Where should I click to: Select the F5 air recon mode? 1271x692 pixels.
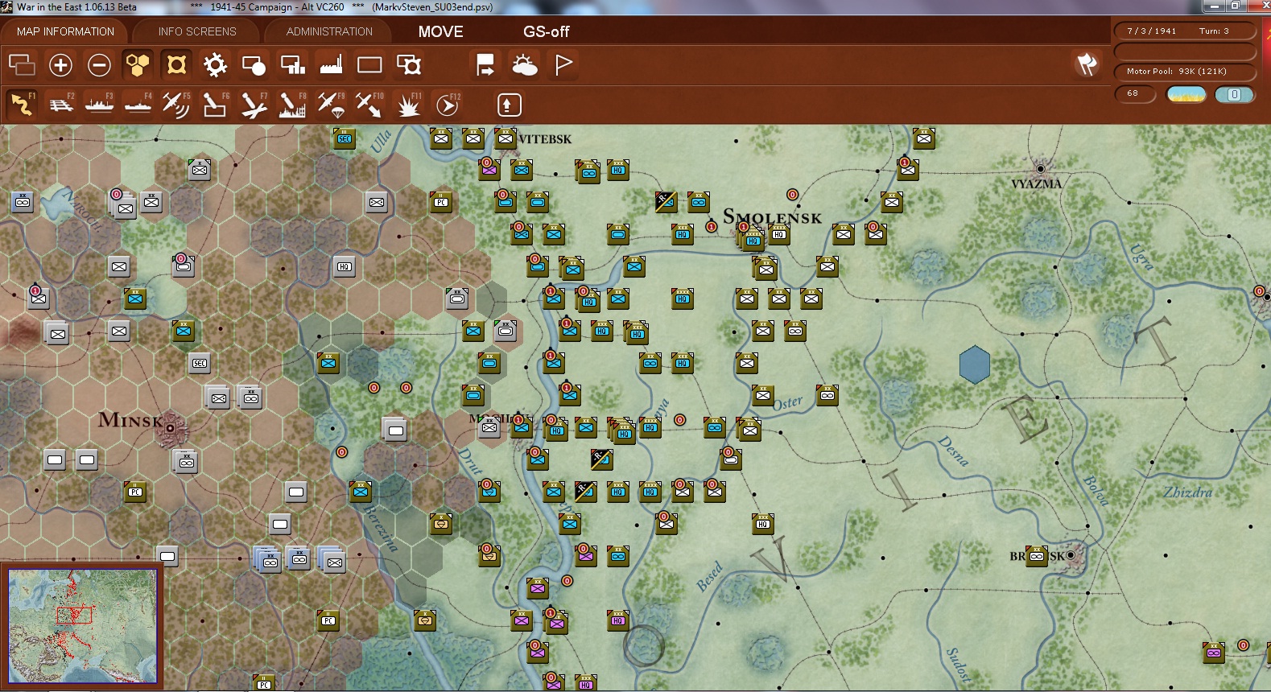(x=176, y=105)
